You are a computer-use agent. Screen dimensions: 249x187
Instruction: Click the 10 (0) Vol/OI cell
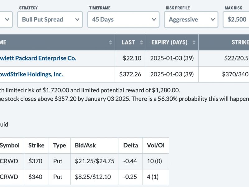point(156,161)
